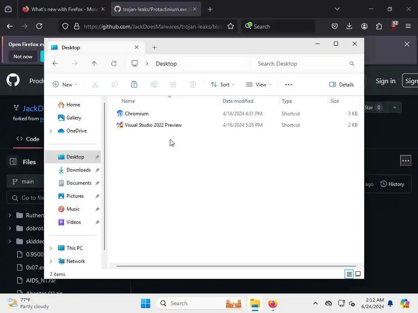This screenshot has height=313, width=418.
Task: Expand Network in the navigation pane
Action: tap(51, 261)
